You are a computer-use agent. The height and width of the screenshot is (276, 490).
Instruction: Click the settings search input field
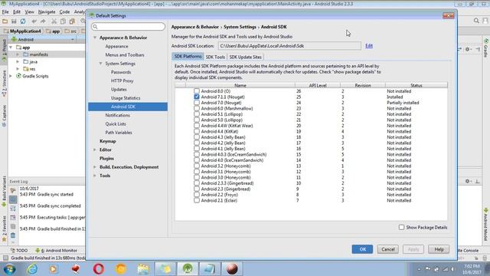pos(128,27)
